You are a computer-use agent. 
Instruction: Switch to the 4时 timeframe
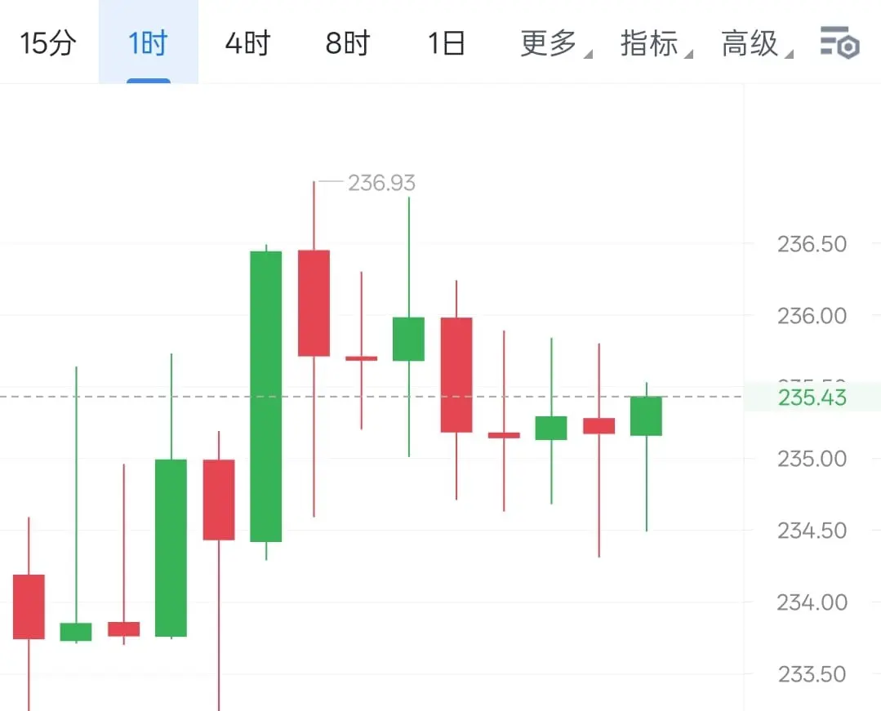pyautogui.click(x=247, y=43)
